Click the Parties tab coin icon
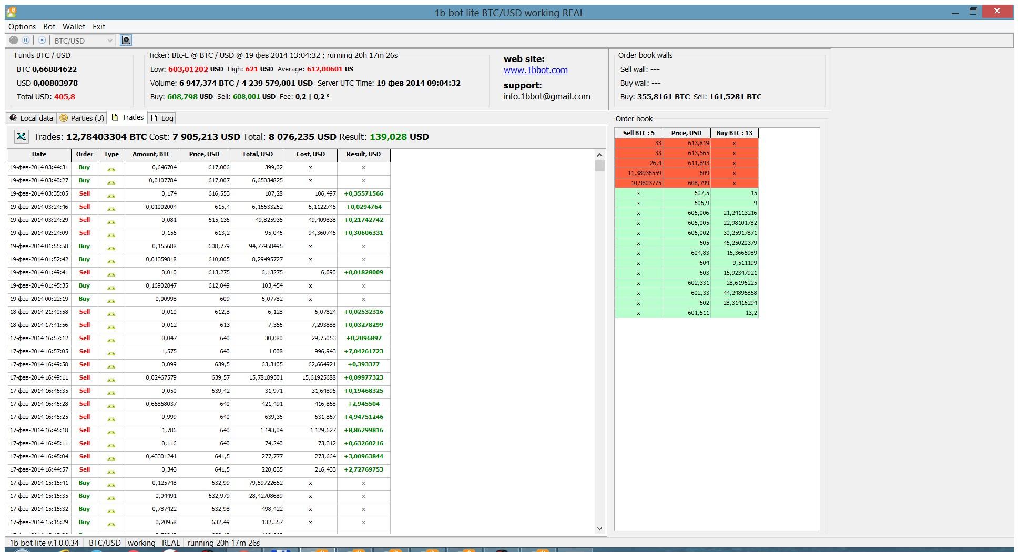This screenshot has width=1019, height=552. 64,118
